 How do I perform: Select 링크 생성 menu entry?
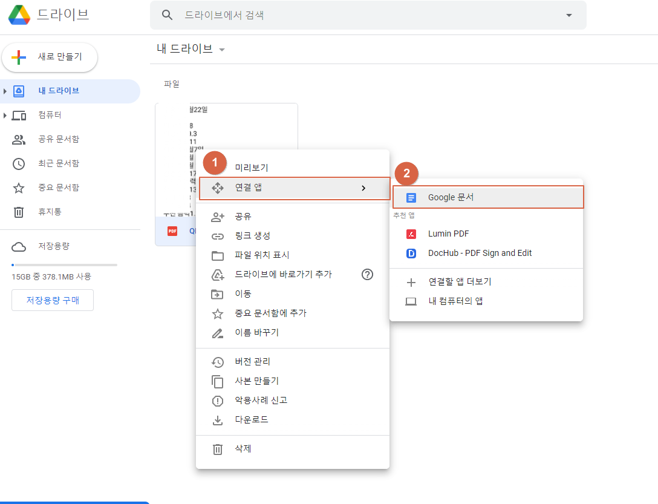(x=293, y=236)
